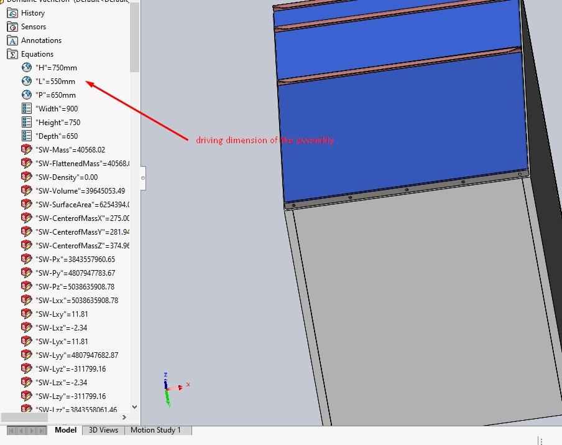Jump to first tab with leftmost scroll button

coord(11,430)
